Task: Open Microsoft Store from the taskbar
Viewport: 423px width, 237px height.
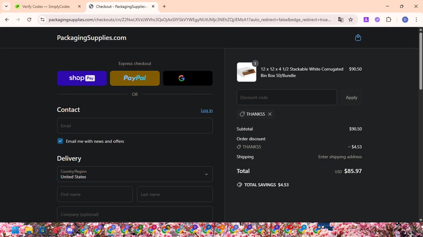Action: tap(43, 230)
